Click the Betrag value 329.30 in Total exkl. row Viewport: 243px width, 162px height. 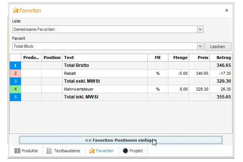pos(224,81)
